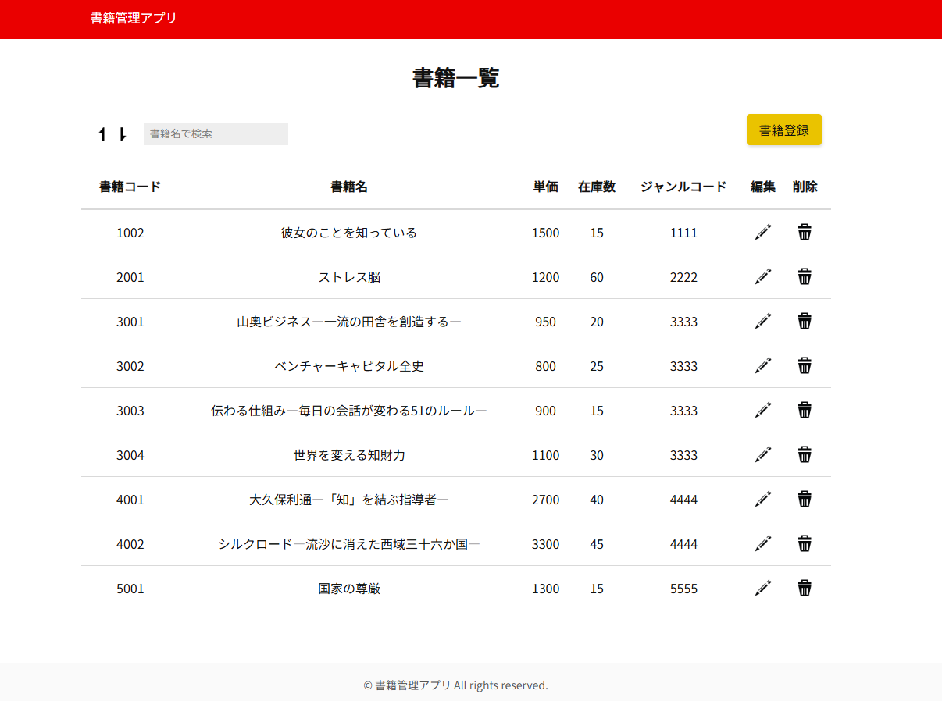Click the trash icon for book 1002
The image size is (942, 701).
pos(805,232)
